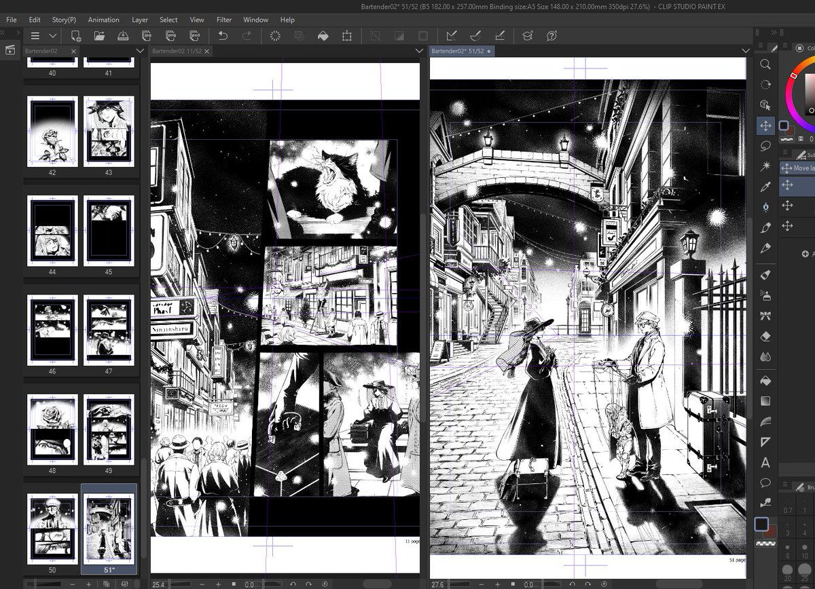Click the Export as JPG icon
The image size is (815, 589).
point(147,36)
